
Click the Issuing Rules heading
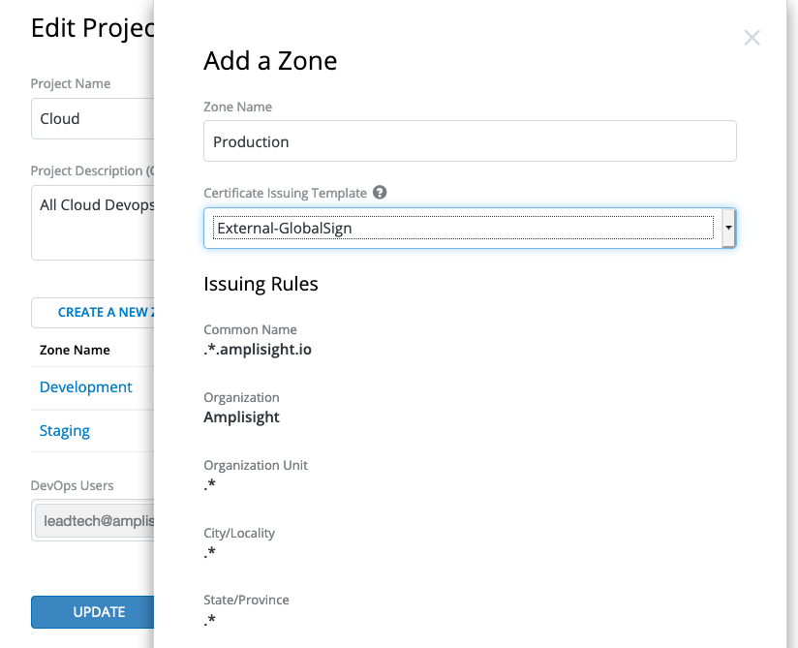[x=261, y=285]
